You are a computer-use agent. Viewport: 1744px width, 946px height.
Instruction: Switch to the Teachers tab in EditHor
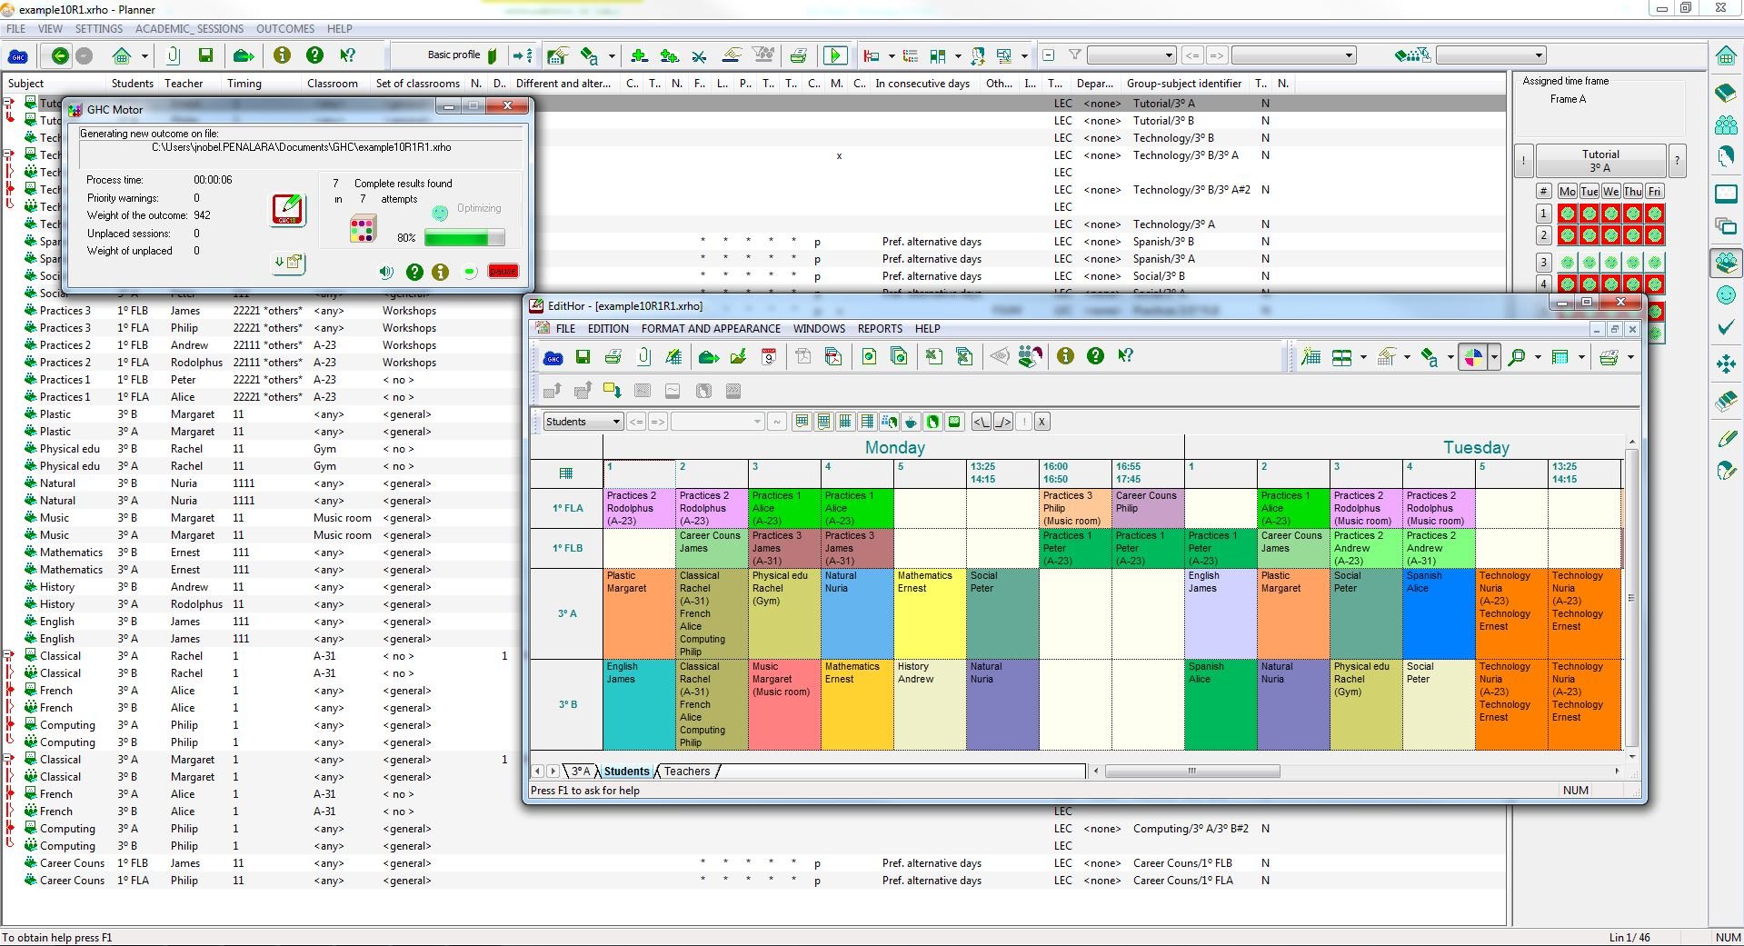[686, 771]
